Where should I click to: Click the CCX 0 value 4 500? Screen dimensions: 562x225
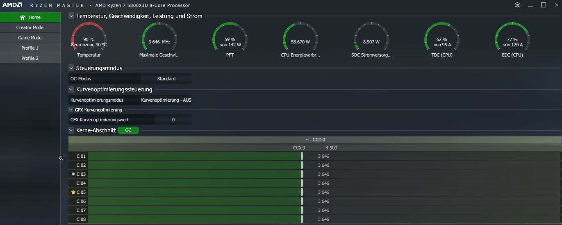click(x=331, y=148)
